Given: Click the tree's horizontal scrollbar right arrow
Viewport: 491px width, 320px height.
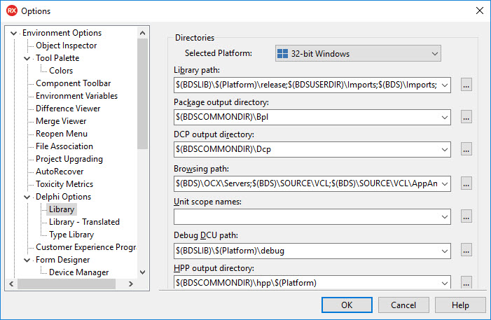Looking at the screenshot, I should [x=131, y=284].
